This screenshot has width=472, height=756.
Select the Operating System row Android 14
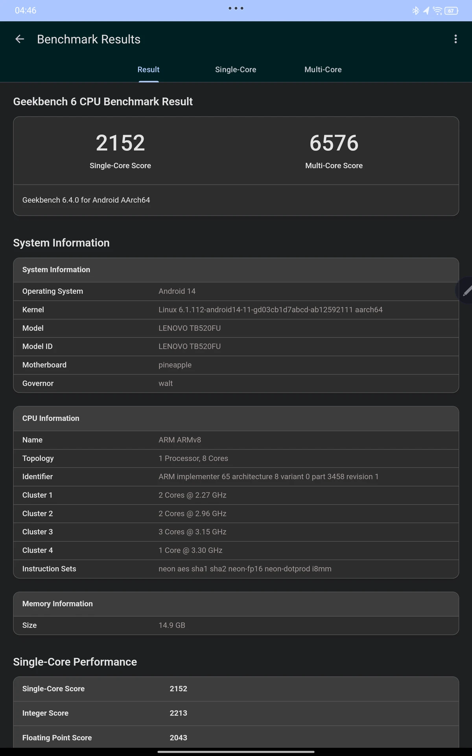pos(236,291)
